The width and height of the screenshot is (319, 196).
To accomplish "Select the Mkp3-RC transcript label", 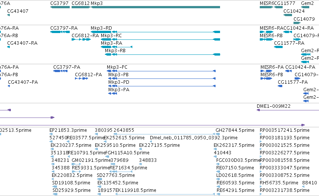I will pos(111,36).
